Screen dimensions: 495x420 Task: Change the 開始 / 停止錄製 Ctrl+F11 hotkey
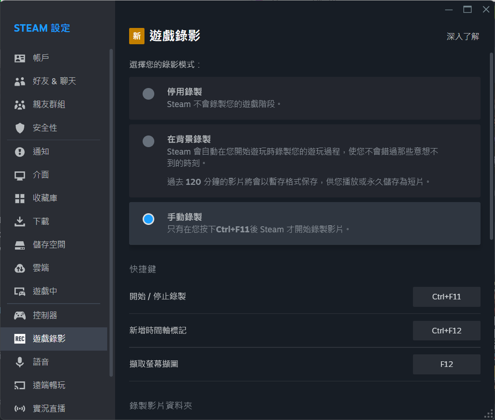447,297
